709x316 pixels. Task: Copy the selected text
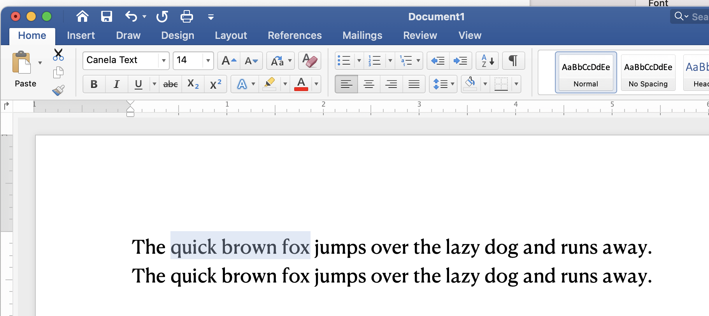(58, 72)
